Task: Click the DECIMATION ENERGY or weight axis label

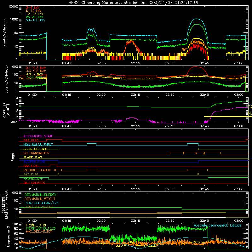Action: tap(5, 204)
